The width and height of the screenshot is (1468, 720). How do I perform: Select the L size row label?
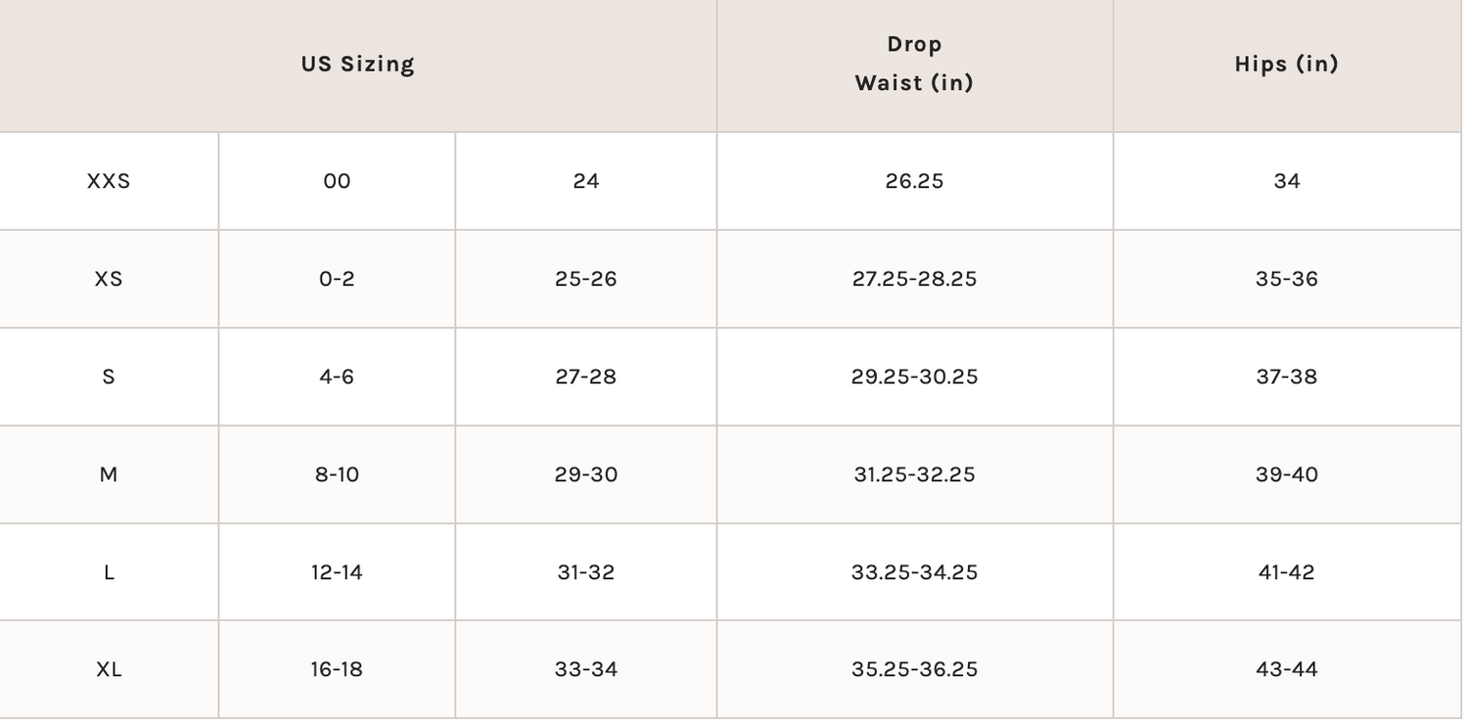click(109, 572)
